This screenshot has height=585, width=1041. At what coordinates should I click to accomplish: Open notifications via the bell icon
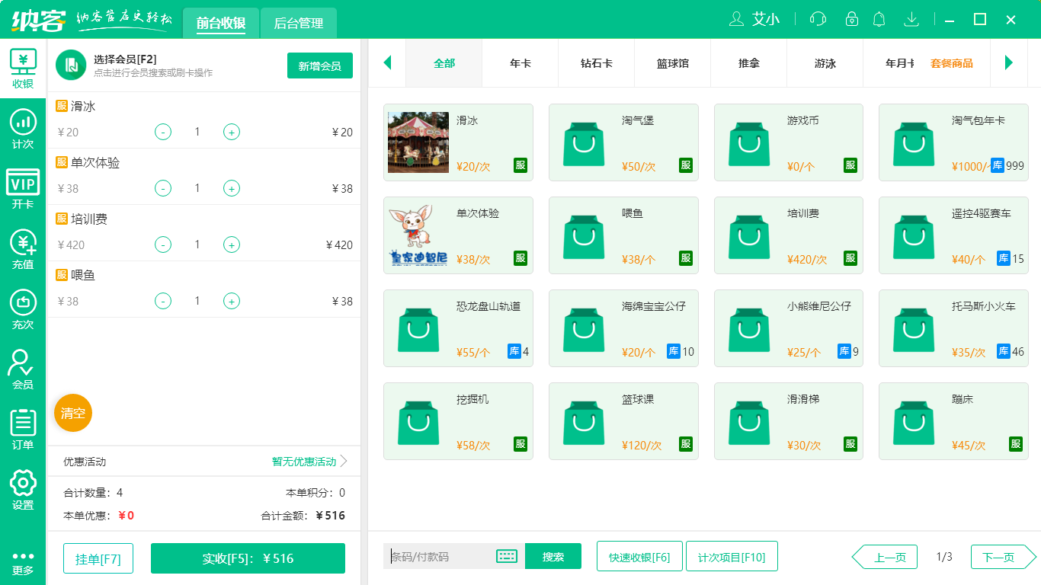[x=879, y=19]
